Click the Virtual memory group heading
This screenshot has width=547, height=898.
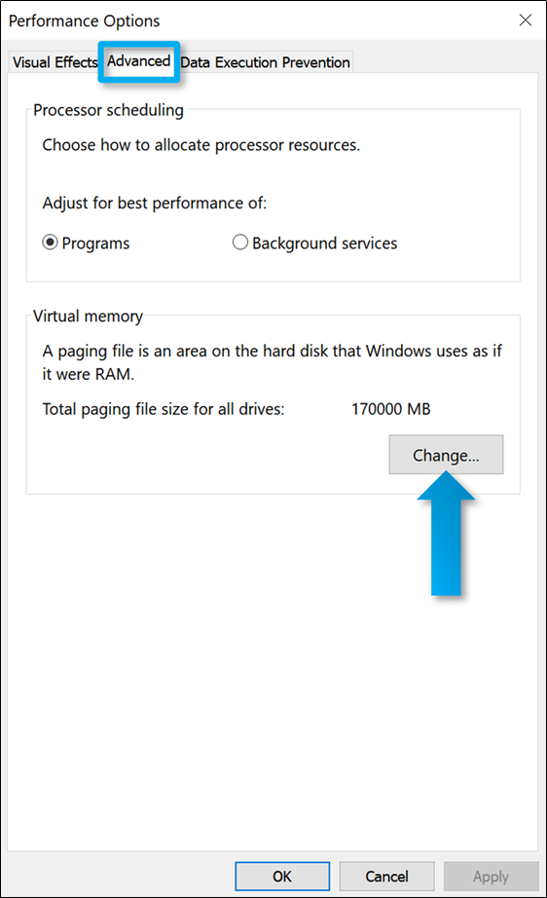pyautogui.click(x=88, y=317)
